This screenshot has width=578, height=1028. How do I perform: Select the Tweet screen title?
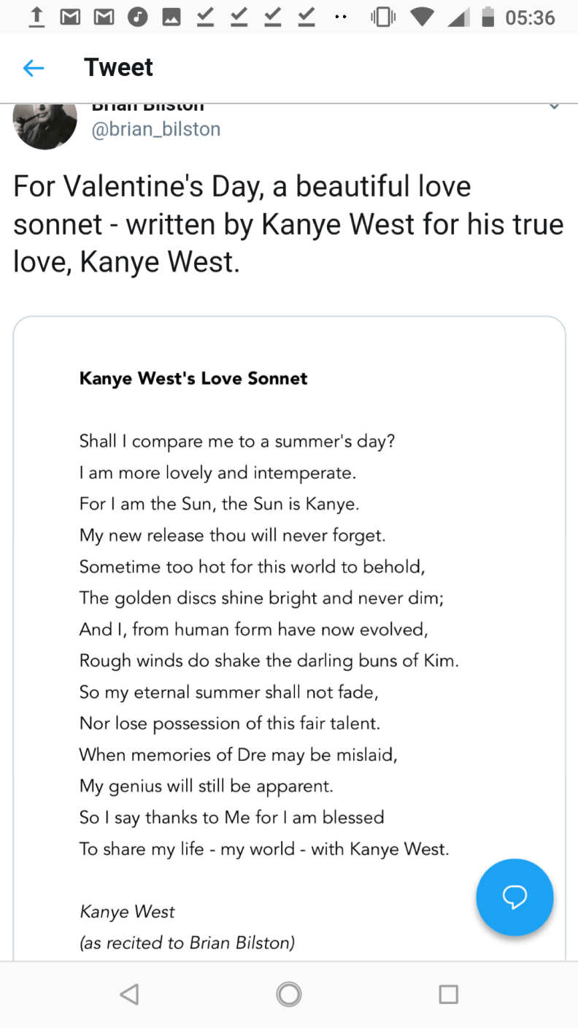click(x=118, y=66)
